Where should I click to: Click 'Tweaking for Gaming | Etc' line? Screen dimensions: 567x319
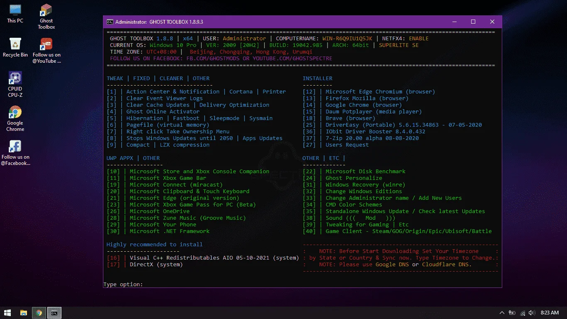[x=367, y=225]
